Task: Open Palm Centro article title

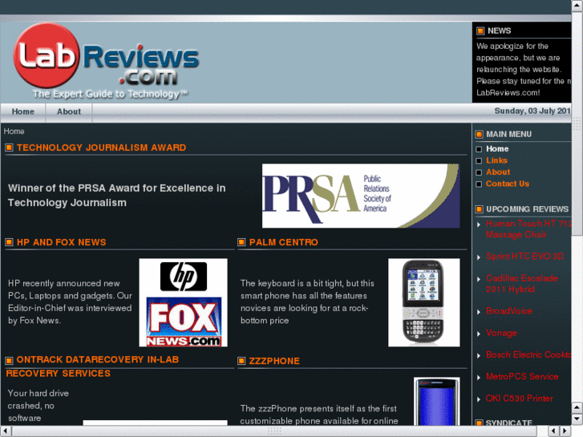Action: click(x=283, y=242)
